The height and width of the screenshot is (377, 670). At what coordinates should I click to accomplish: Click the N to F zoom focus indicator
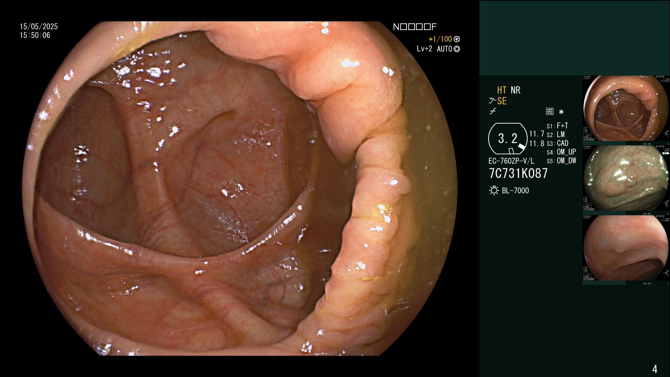tap(415, 27)
